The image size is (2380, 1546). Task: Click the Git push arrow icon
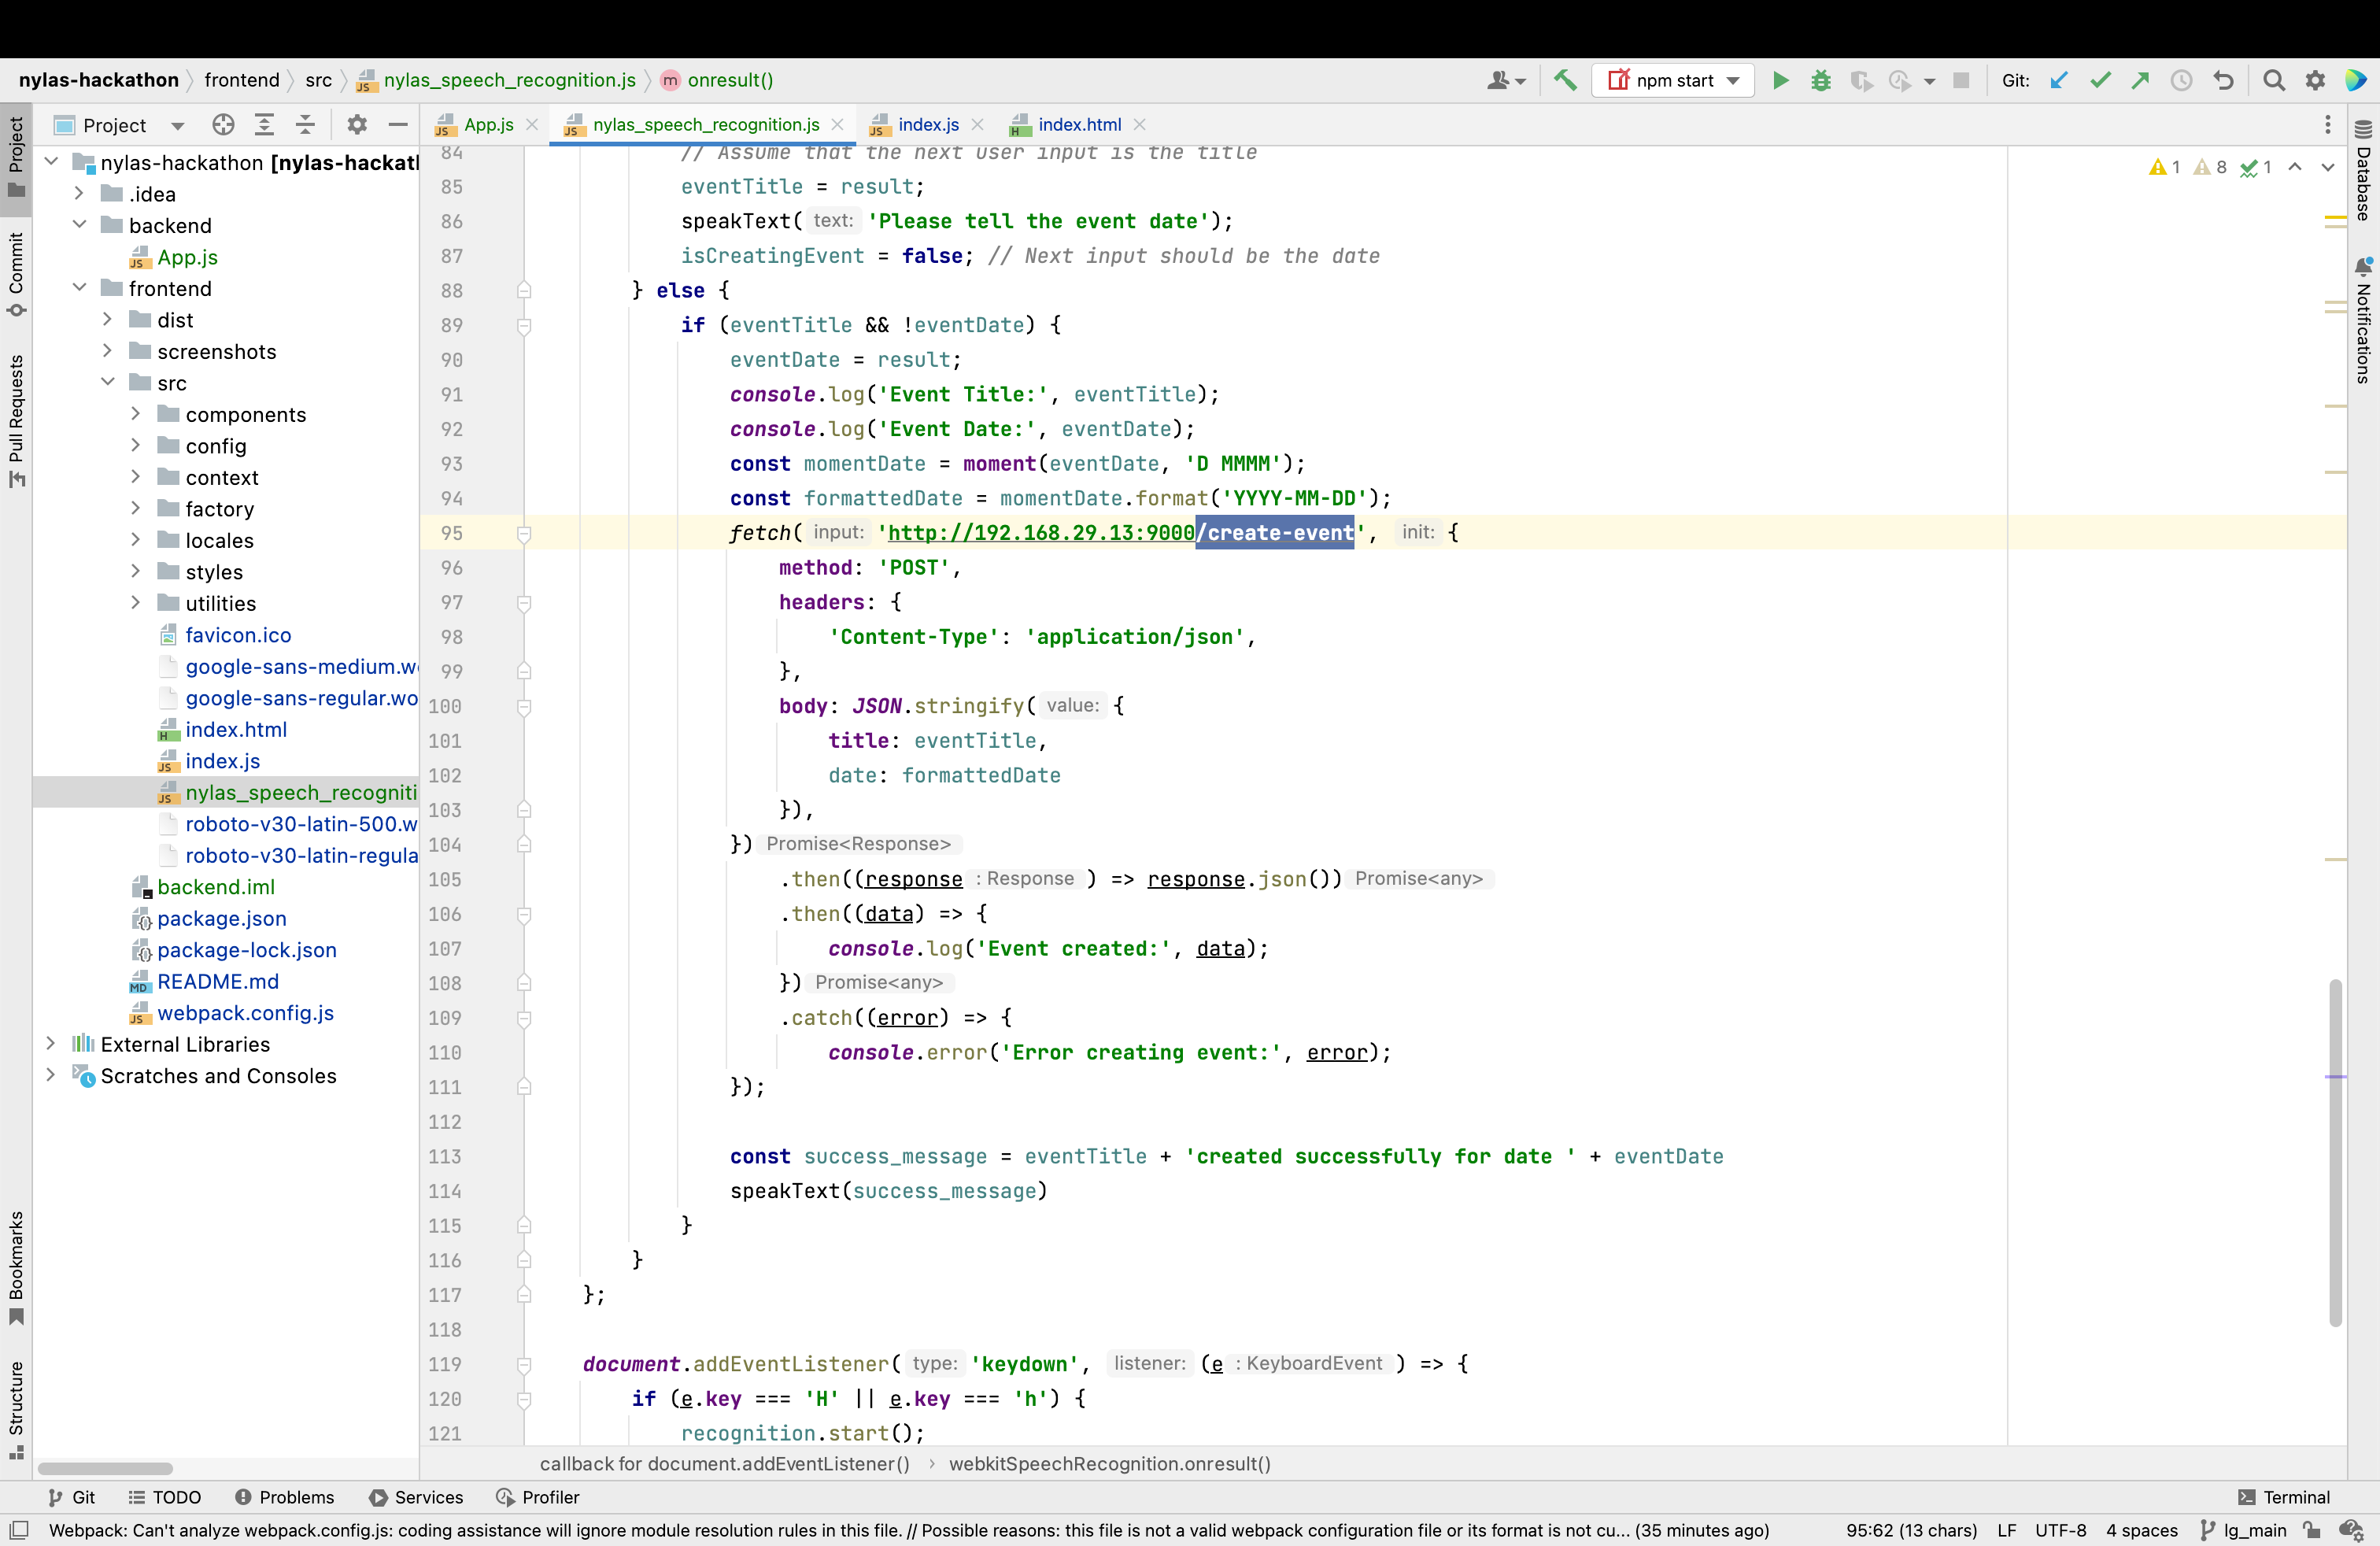tap(2140, 80)
